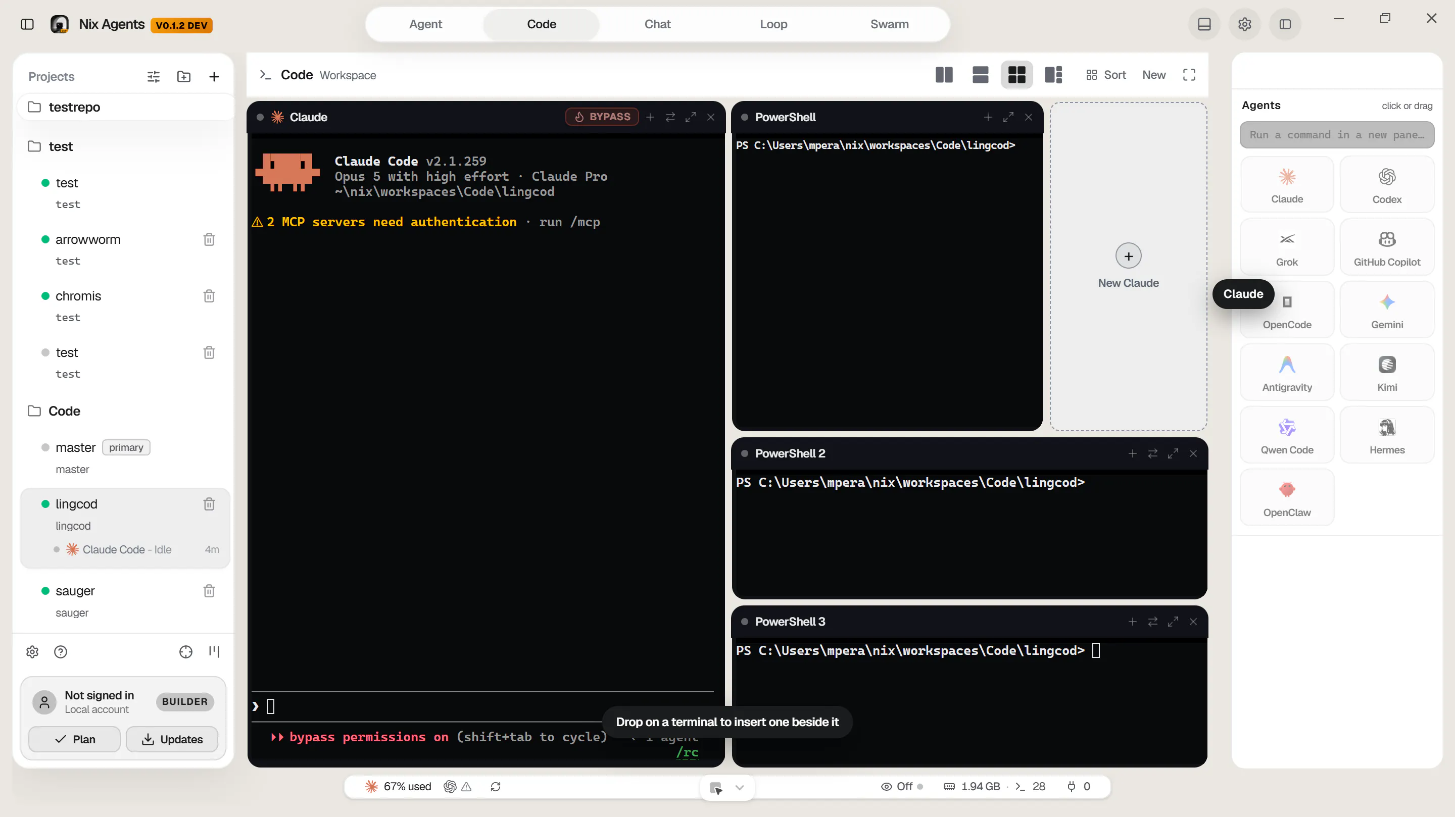This screenshot has height=817, width=1455.
Task: Add a new project with the plus icon
Action: 214,76
